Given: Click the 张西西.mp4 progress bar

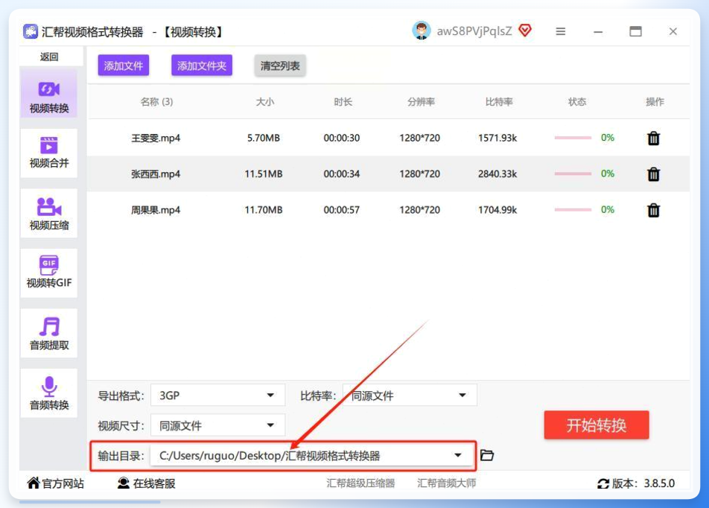Looking at the screenshot, I should pos(573,174).
